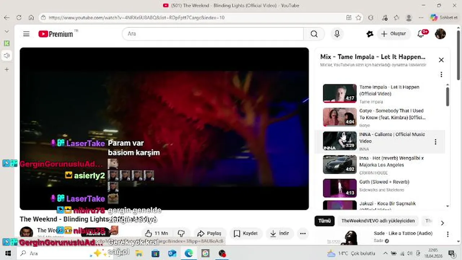Open the YouTube guide hamburger menu
462x260 pixels.
coord(26,34)
